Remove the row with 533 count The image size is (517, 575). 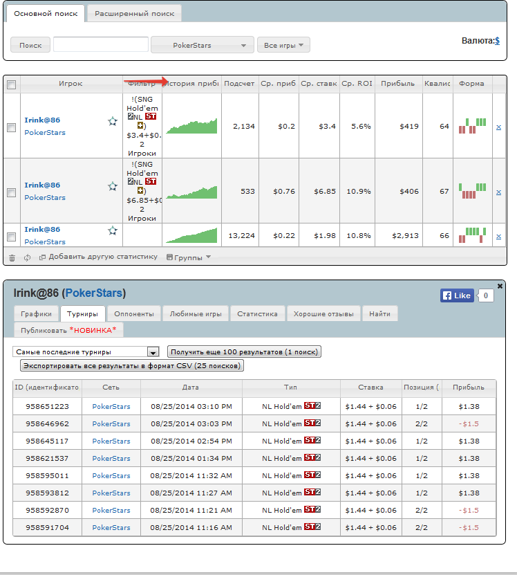coord(498,192)
